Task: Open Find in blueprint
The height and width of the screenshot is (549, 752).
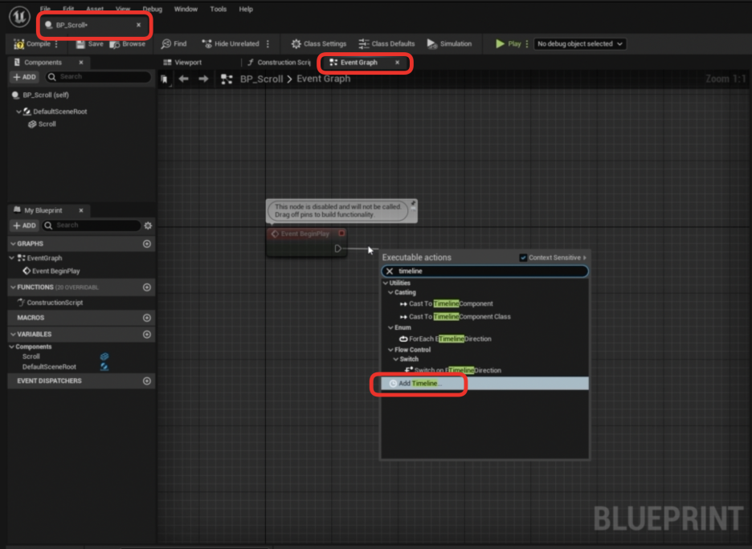Action: click(x=174, y=43)
